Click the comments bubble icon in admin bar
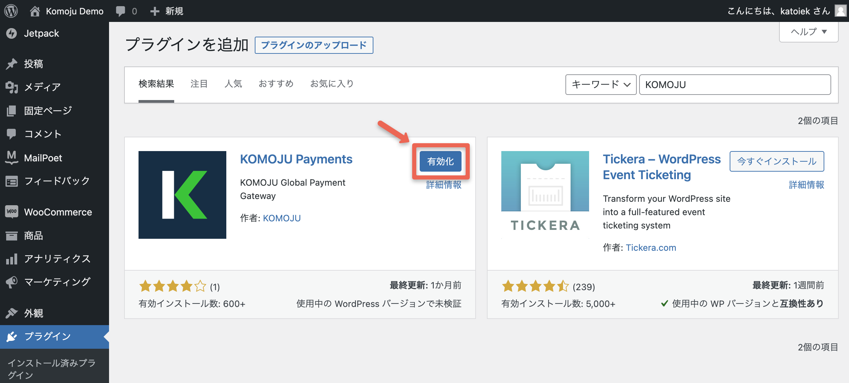Screen dimensions: 849x383 tap(120, 11)
